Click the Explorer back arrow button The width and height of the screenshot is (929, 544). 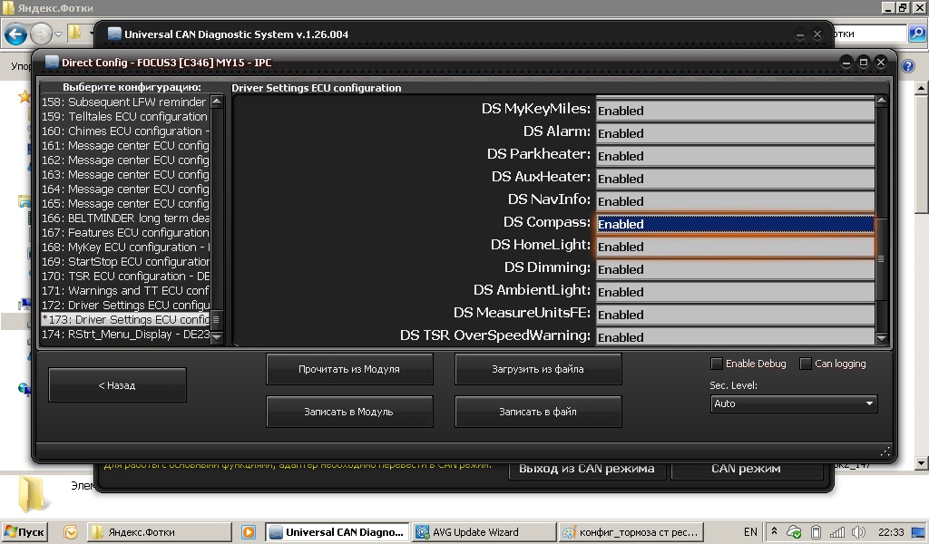pyautogui.click(x=15, y=35)
